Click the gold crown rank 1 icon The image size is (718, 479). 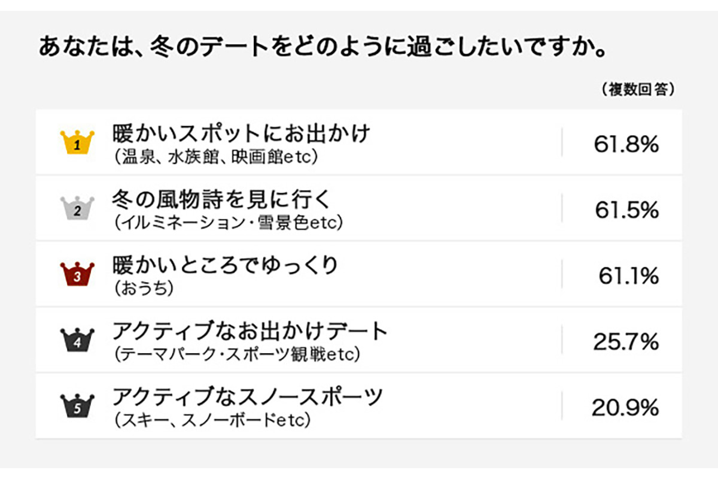coord(78,142)
